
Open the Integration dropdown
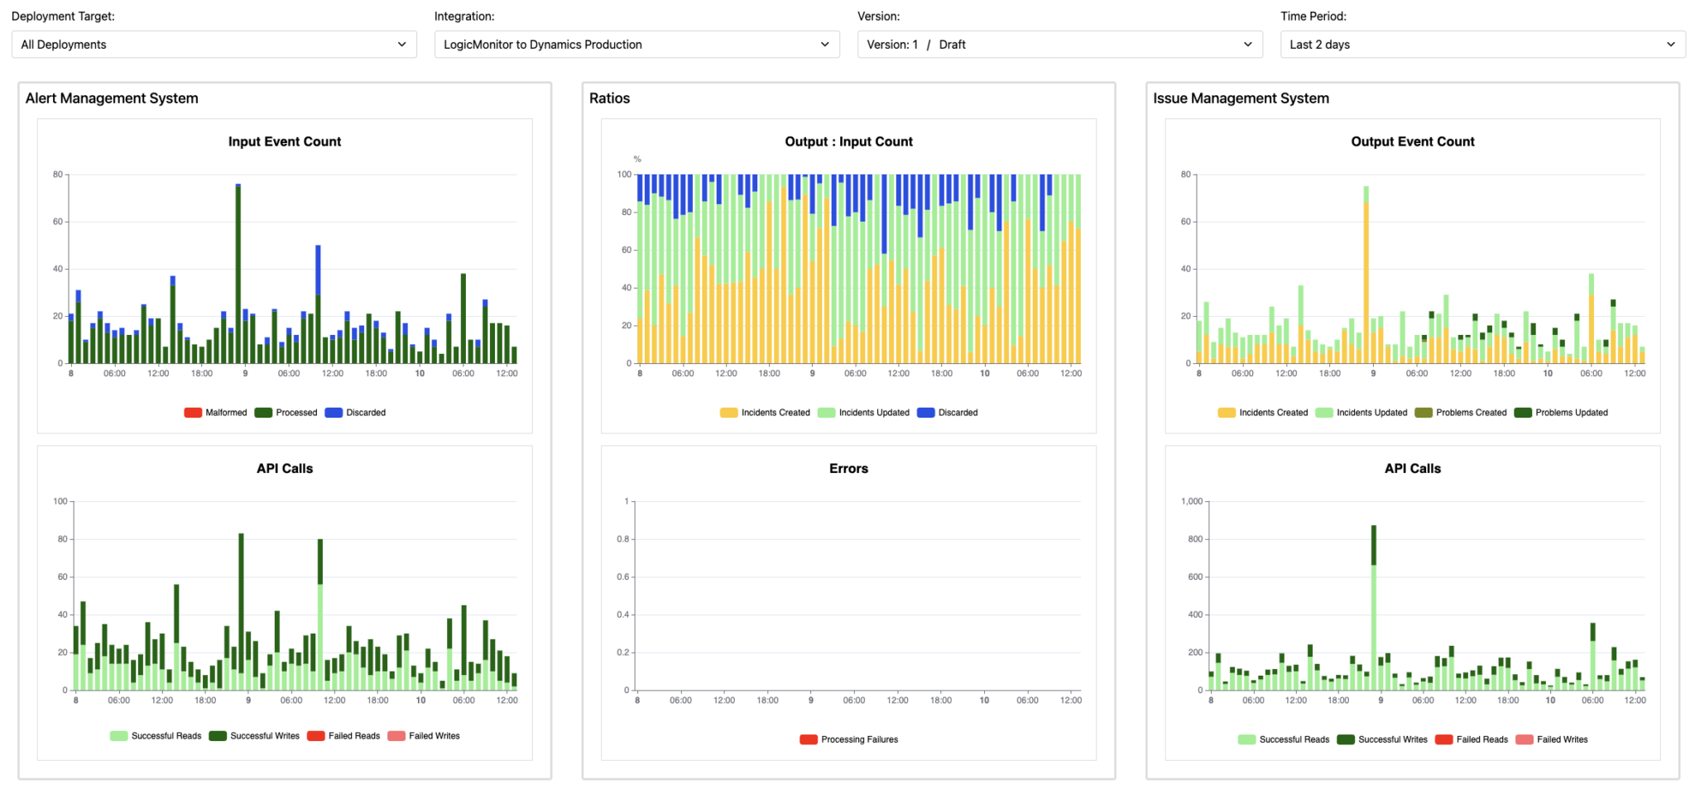(636, 44)
